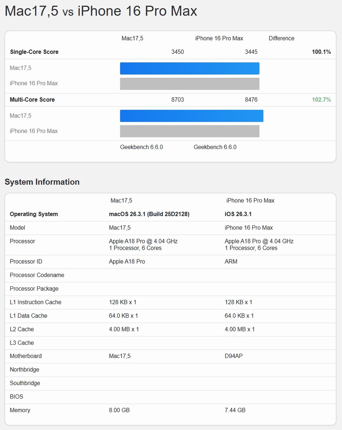Click the iPhone single-core score 3445
Screen dimensions: 342x430
pyautogui.click(x=251, y=52)
